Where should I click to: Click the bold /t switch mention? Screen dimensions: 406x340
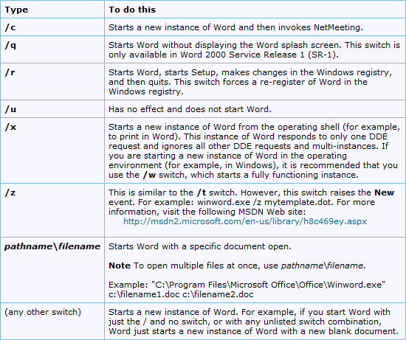202,192
